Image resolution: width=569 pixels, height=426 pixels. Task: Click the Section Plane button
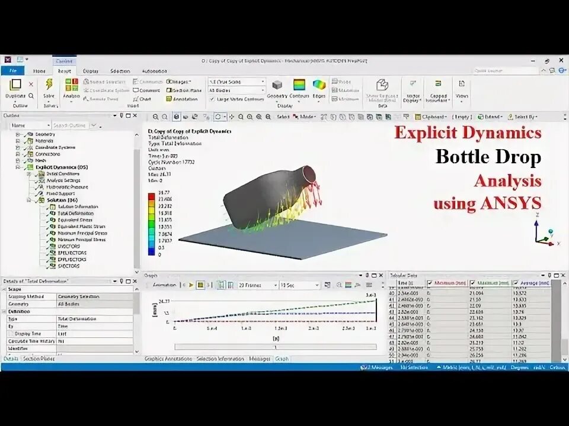tap(184, 90)
